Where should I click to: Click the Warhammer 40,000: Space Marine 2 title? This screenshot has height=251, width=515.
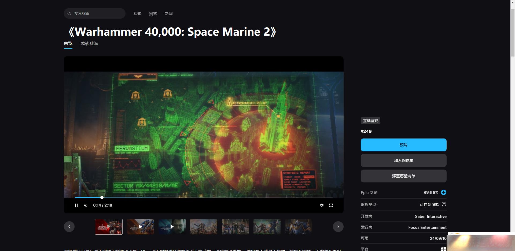tap(172, 32)
